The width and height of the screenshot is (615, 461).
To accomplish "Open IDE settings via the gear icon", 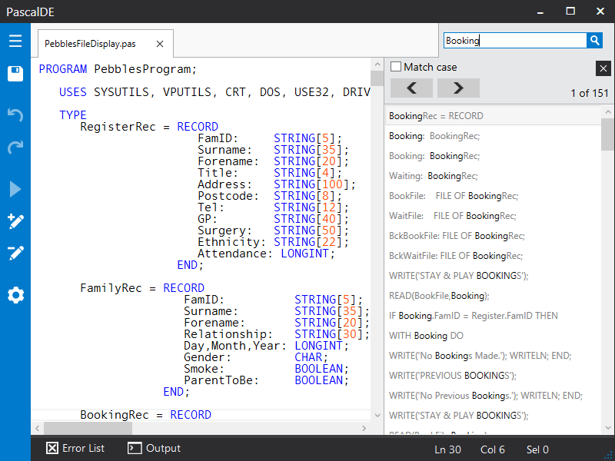I will coord(15,294).
